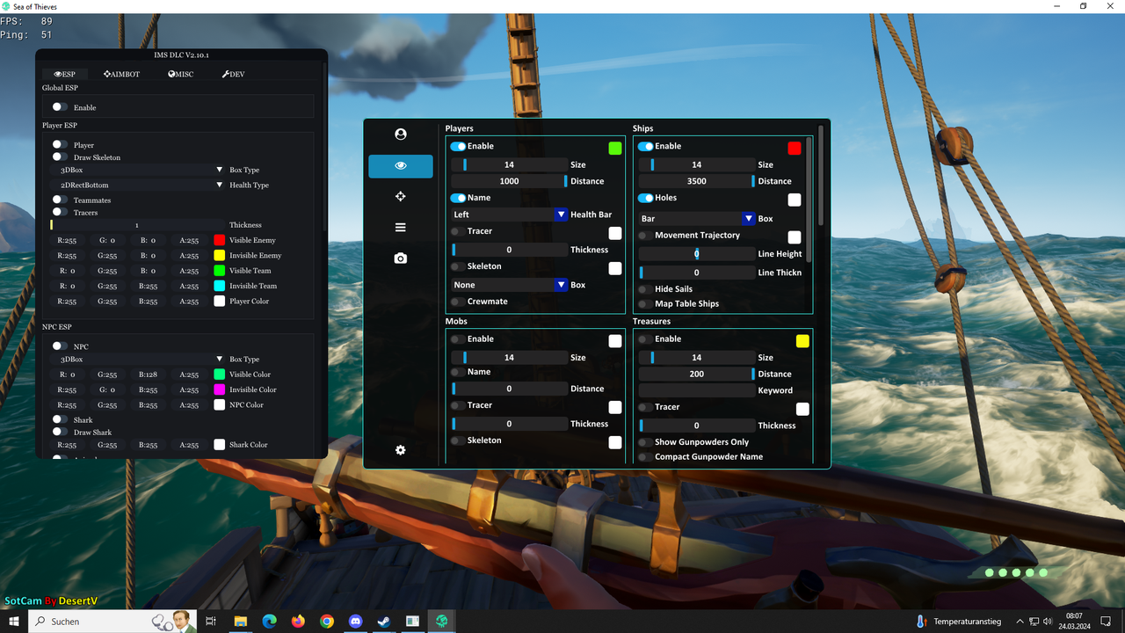Toggle the Teammates switch
Image resolution: width=1125 pixels, height=633 pixels.
[x=60, y=200]
